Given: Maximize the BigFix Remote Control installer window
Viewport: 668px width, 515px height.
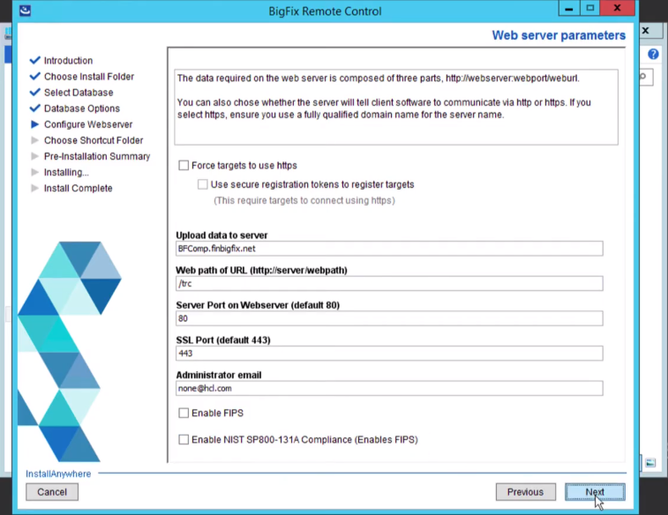Looking at the screenshot, I should click(x=591, y=10).
